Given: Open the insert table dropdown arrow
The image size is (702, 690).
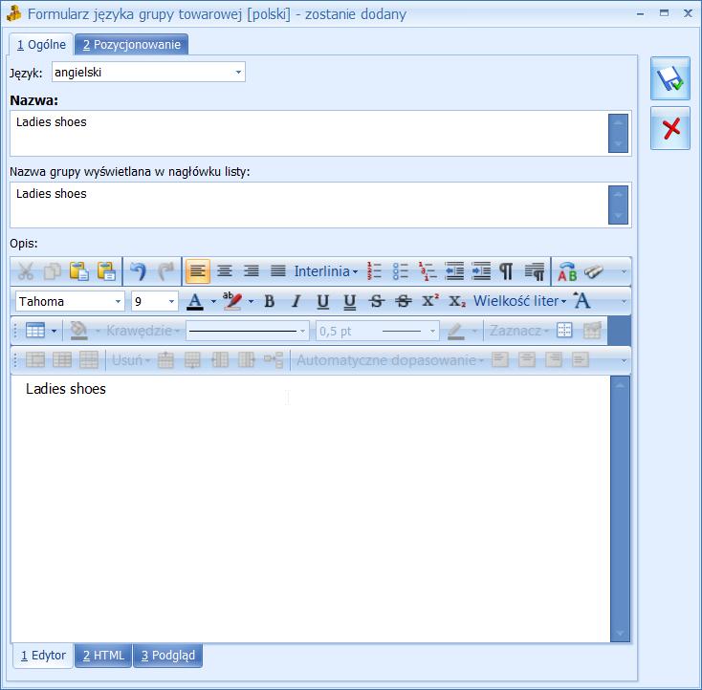Looking at the screenshot, I should pyautogui.click(x=55, y=331).
